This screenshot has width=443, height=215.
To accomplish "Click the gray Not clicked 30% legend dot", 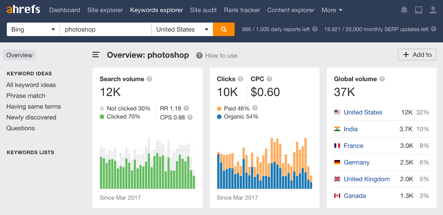I will pyautogui.click(x=102, y=108).
